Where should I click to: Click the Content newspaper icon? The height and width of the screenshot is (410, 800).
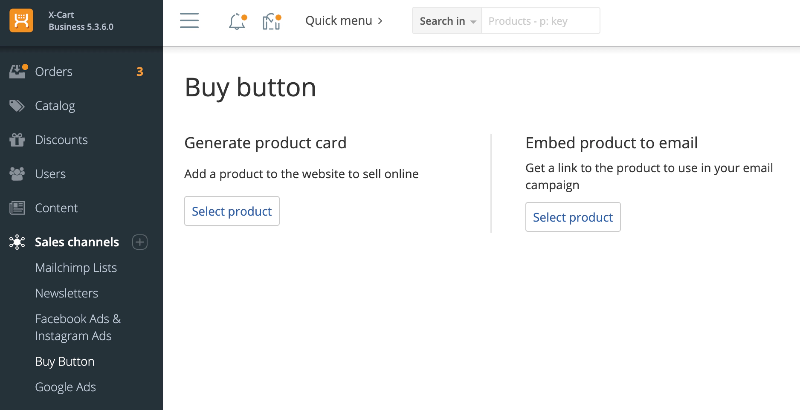pos(17,208)
